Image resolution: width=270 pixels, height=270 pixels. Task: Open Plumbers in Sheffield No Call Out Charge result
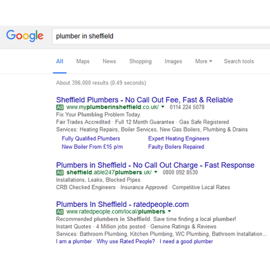tap(155, 165)
